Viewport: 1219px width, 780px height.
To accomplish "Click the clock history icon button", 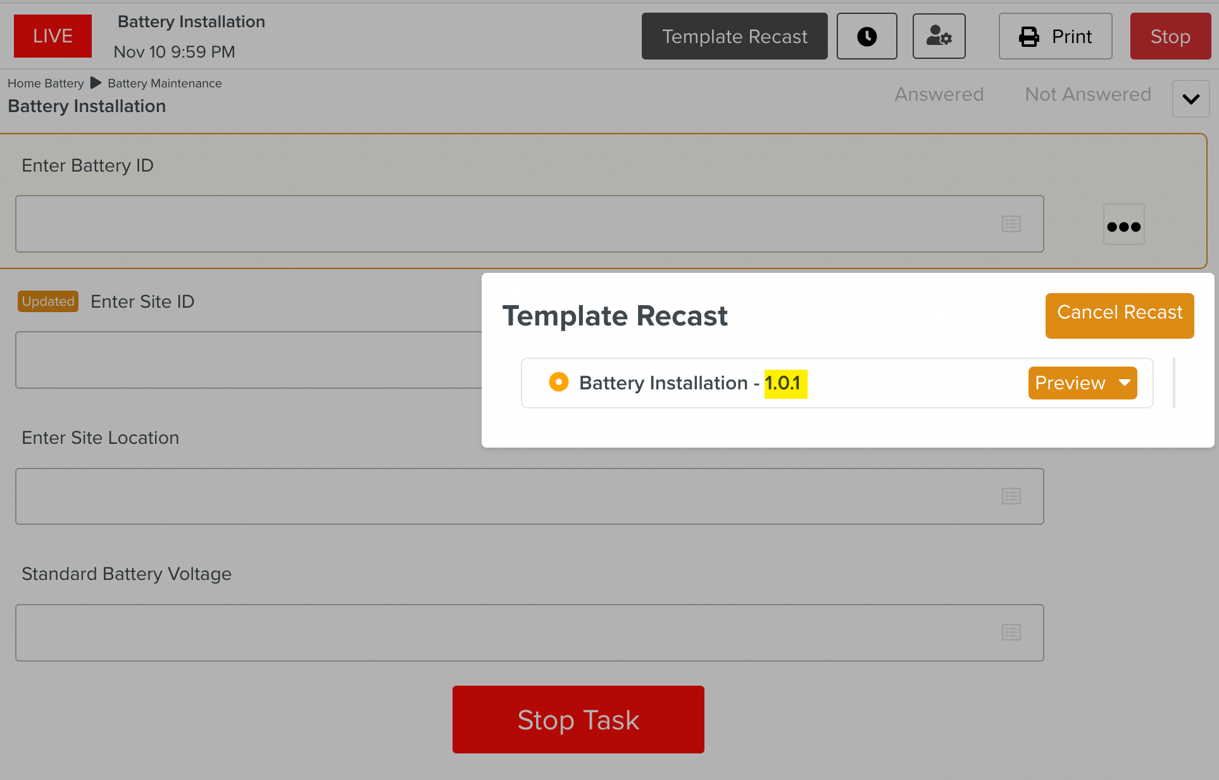I will coord(866,37).
